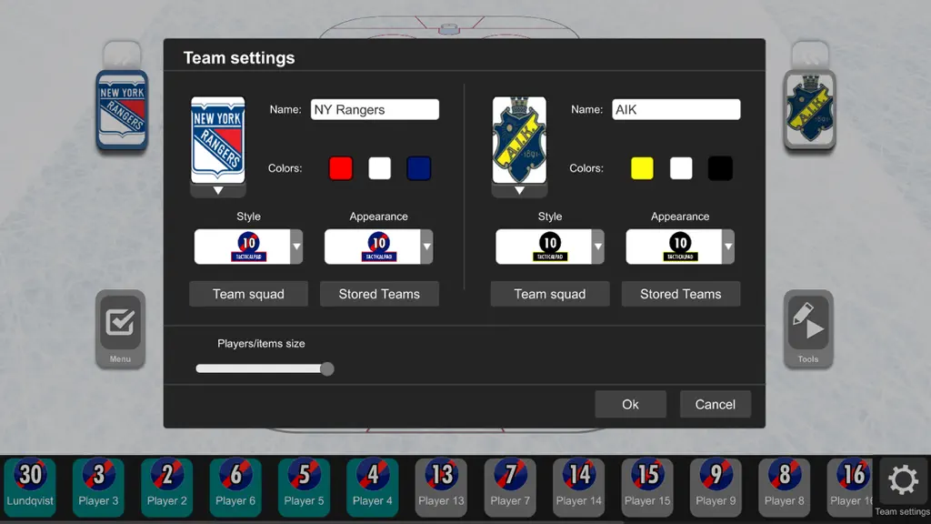Select the AIK crest tab on the right edge

pos(809,109)
